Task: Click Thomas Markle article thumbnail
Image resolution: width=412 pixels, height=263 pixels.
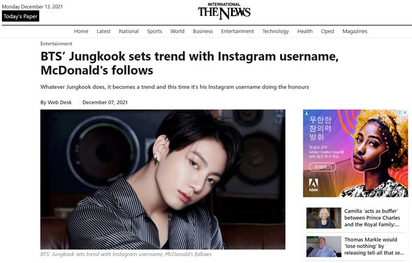Action: [x=324, y=246]
